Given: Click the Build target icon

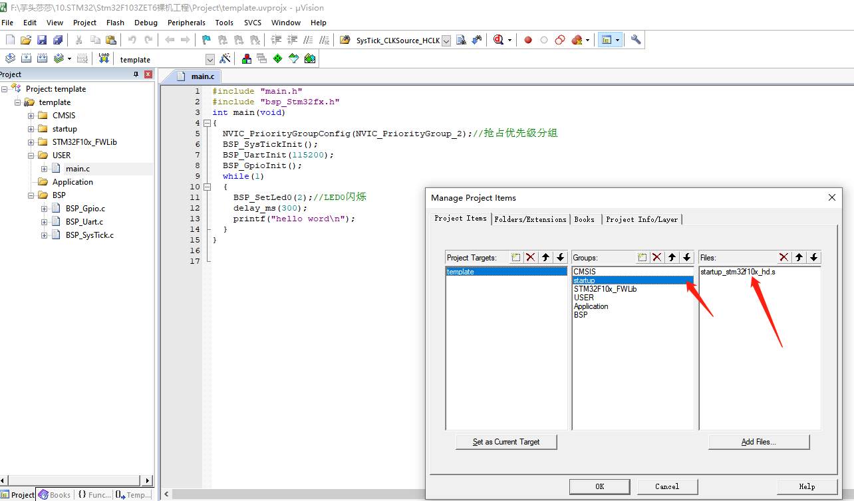Looking at the screenshot, I should [26, 58].
